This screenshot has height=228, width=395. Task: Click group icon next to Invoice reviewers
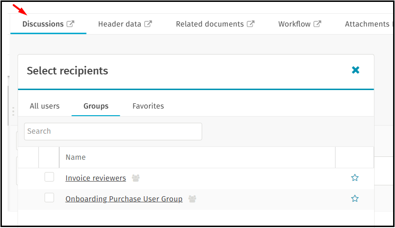pyautogui.click(x=136, y=178)
